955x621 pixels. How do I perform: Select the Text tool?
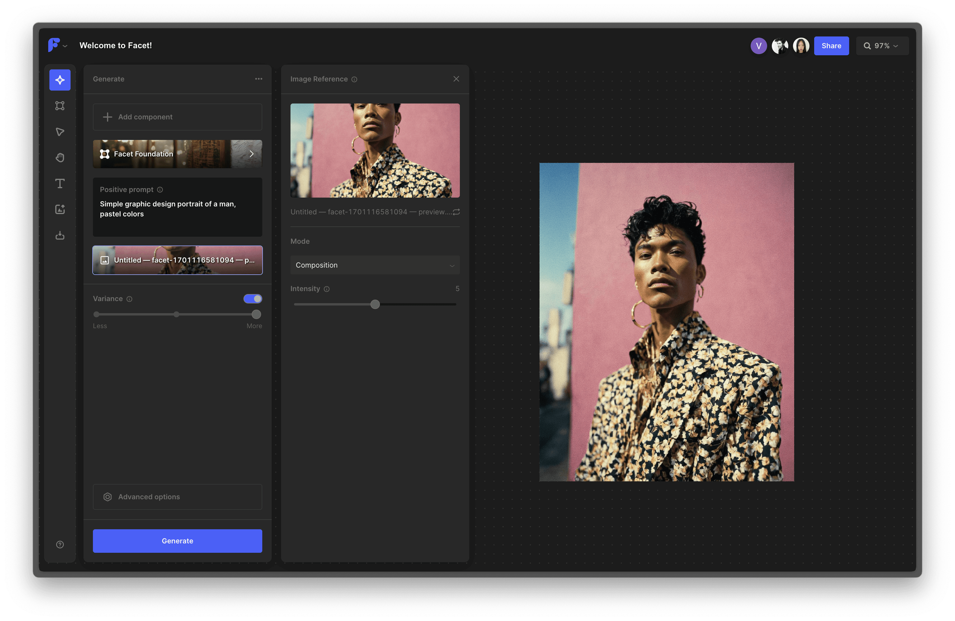click(x=60, y=184)
